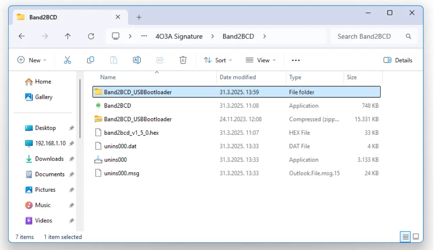
Task: Click the 15.331 KB size value
Action: point(366,119)
